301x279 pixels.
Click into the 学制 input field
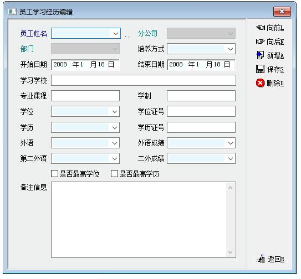pos(201,96)
